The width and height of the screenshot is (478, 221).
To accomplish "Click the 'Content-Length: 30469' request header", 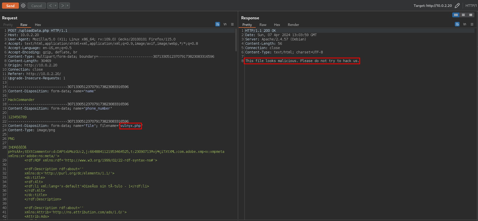I will click(x=30, y=61).
